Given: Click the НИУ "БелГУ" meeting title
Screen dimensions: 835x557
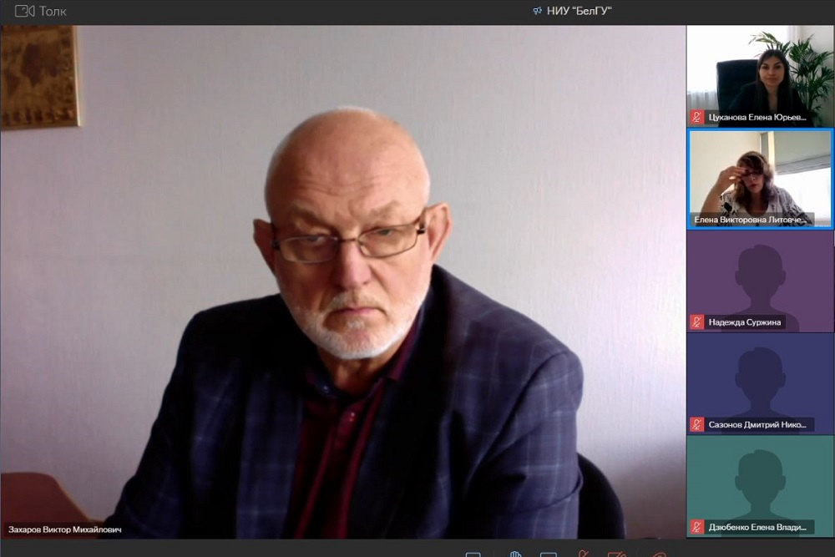Looking at the screenshot, I should coord(579,11).
